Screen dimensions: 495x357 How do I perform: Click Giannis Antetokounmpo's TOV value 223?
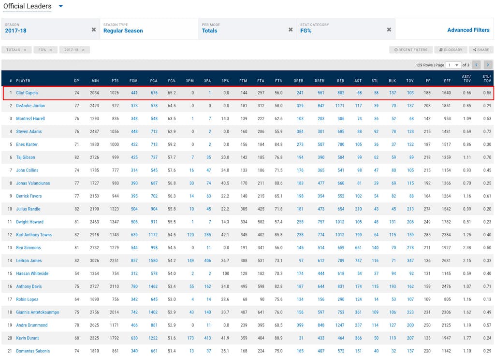[x=410, y=313]
